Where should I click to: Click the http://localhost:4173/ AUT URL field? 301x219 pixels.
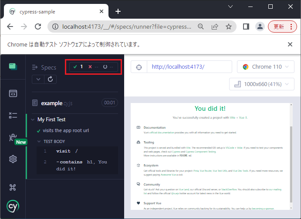point(189,67)
